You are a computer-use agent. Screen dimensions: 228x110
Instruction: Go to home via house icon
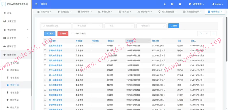(180, 4)
